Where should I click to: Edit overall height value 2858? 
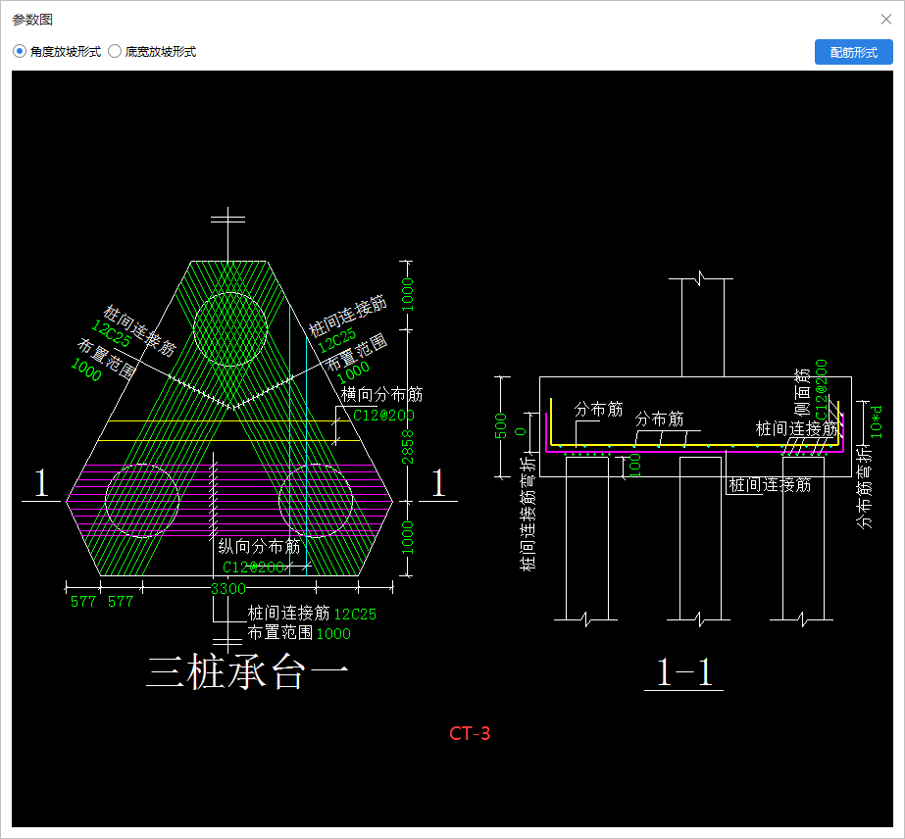[x=408, y=447]
